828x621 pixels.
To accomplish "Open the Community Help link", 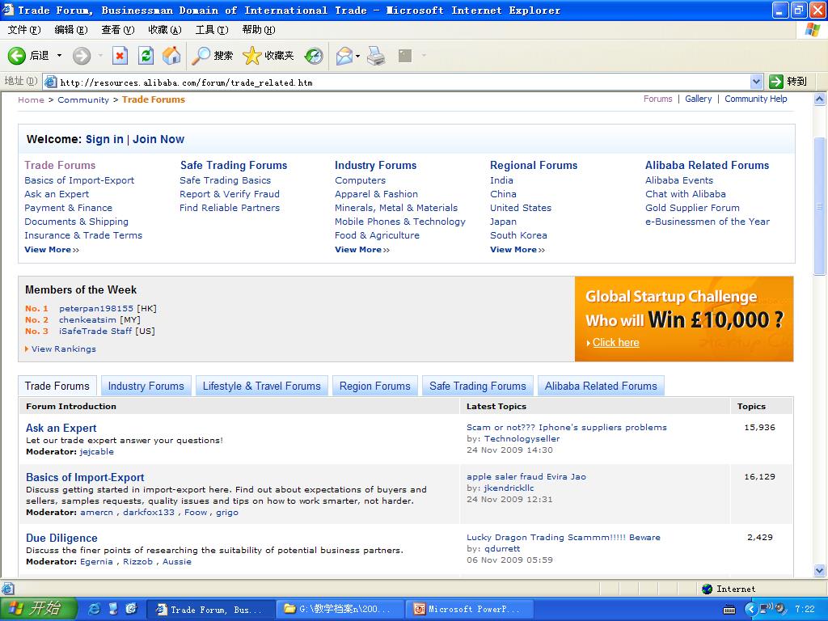I will pos(756,99).
